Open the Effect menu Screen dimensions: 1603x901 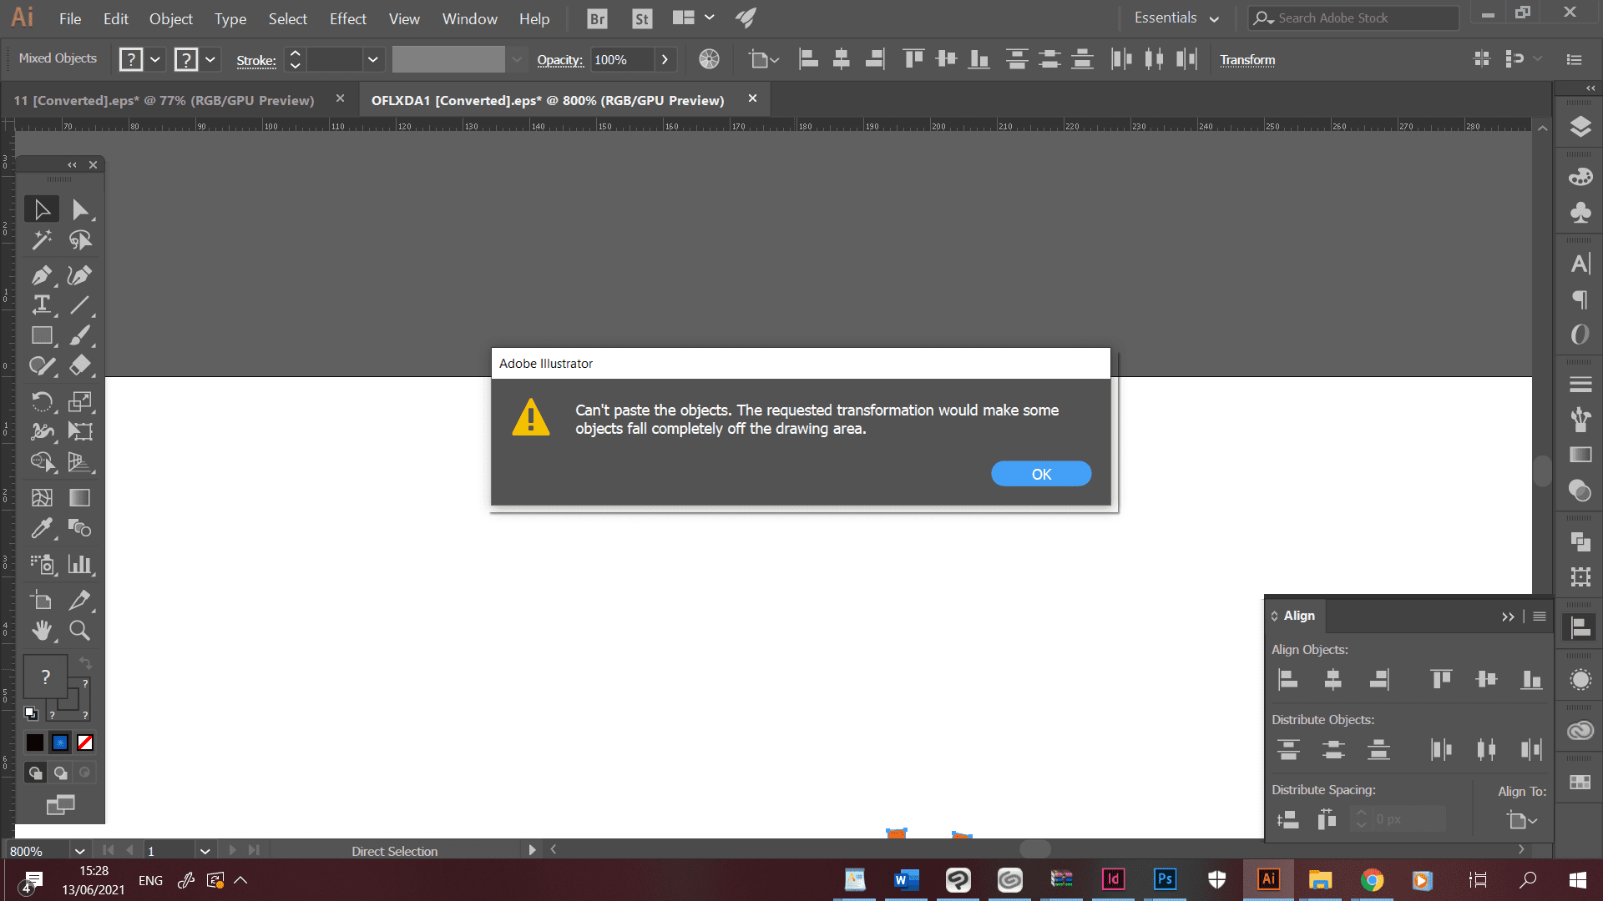point(347,18)
